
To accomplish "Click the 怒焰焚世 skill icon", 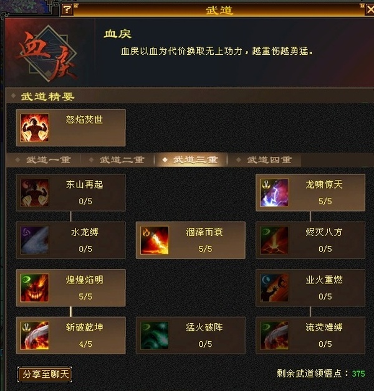I will click(34, 128).
